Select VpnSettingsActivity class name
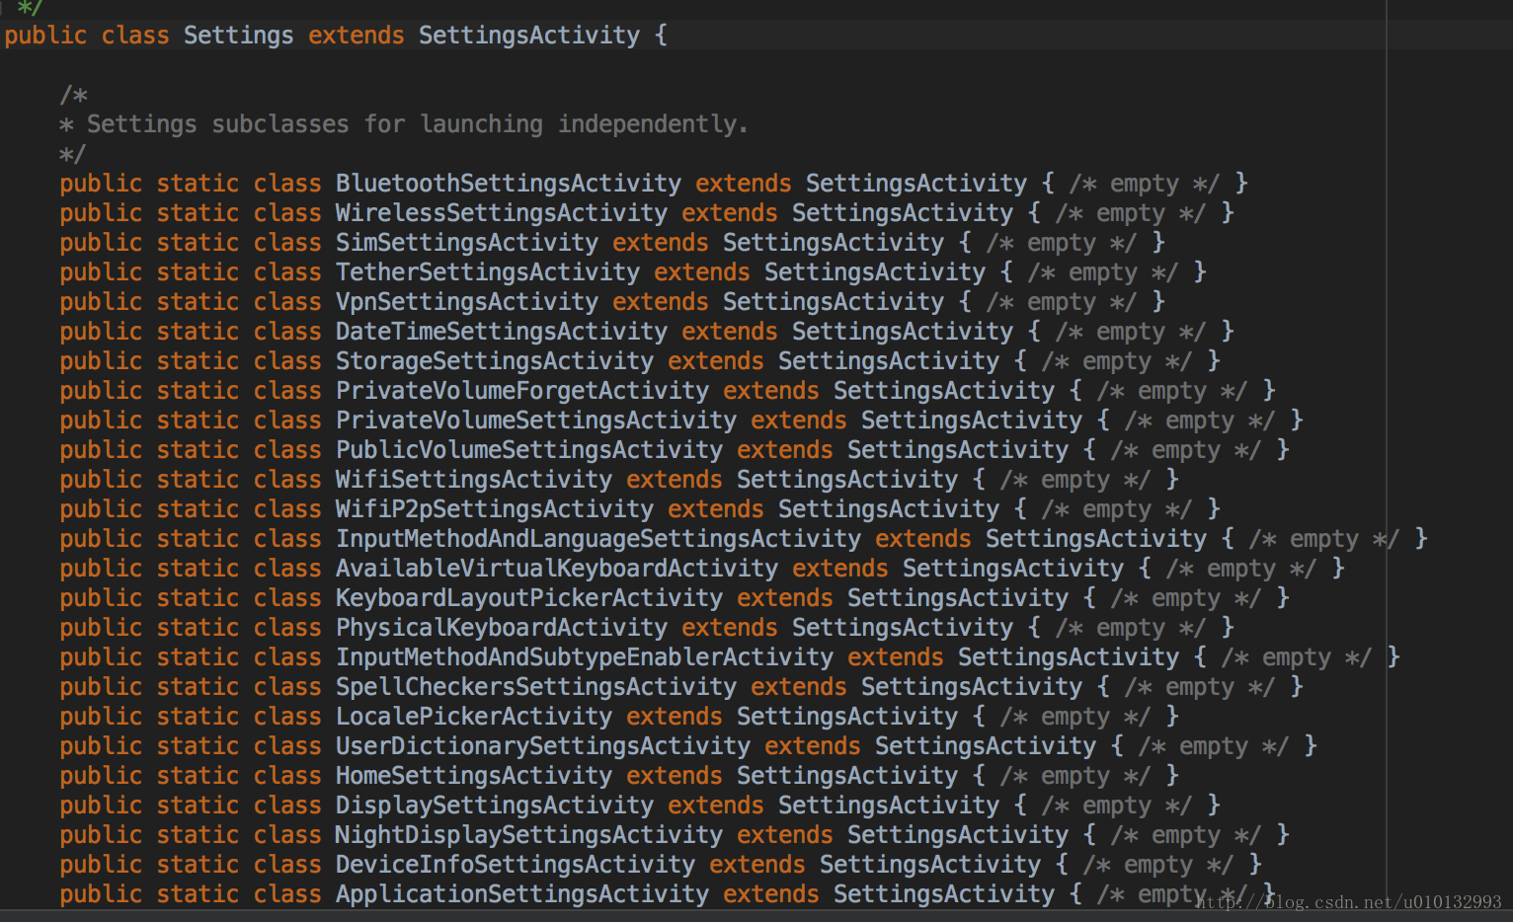 [x=467, y=302]
